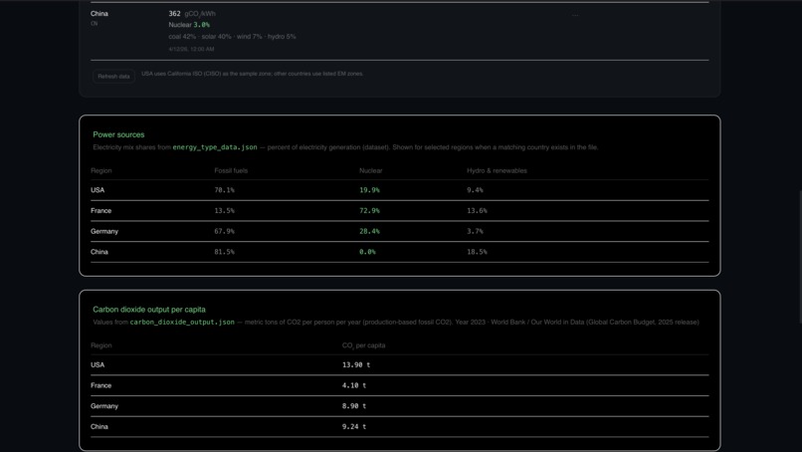
Task: Click 'CO₂ per capita' column header
Action: click(363, 346)
